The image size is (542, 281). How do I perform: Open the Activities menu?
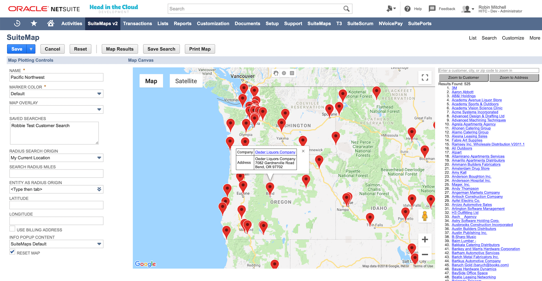(x=71, y=23)
